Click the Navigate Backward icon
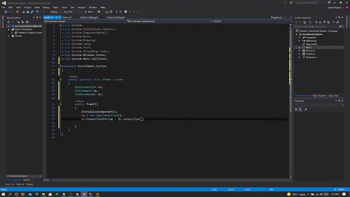 6,12
